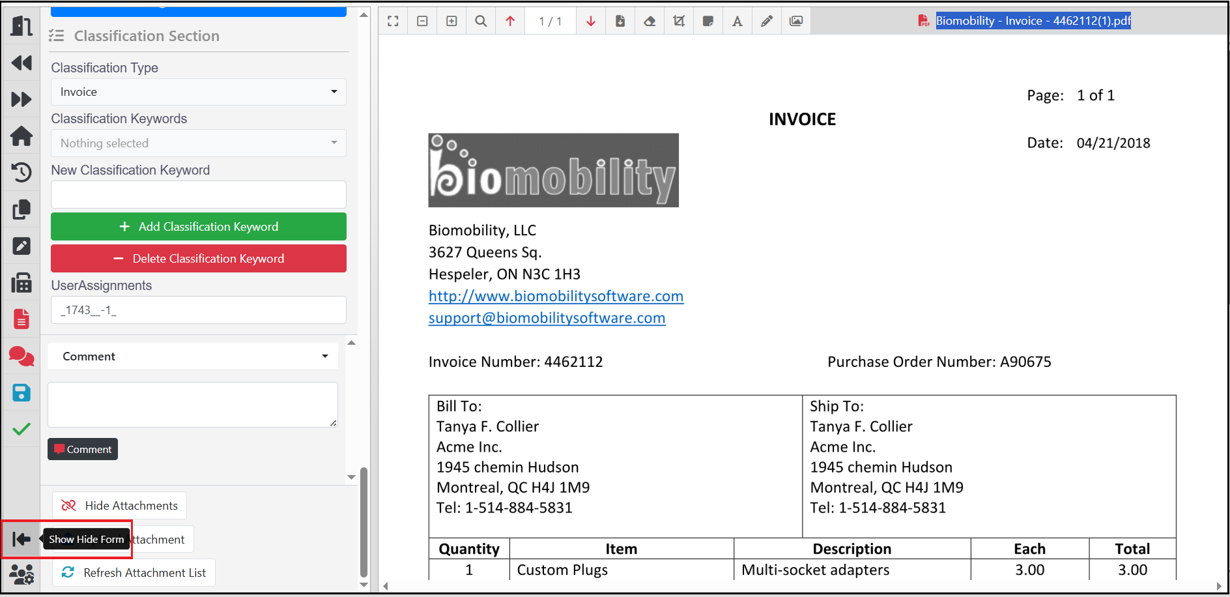
Task: Click document horizontal scrollbar left arrow
Action: pos(386,586)
